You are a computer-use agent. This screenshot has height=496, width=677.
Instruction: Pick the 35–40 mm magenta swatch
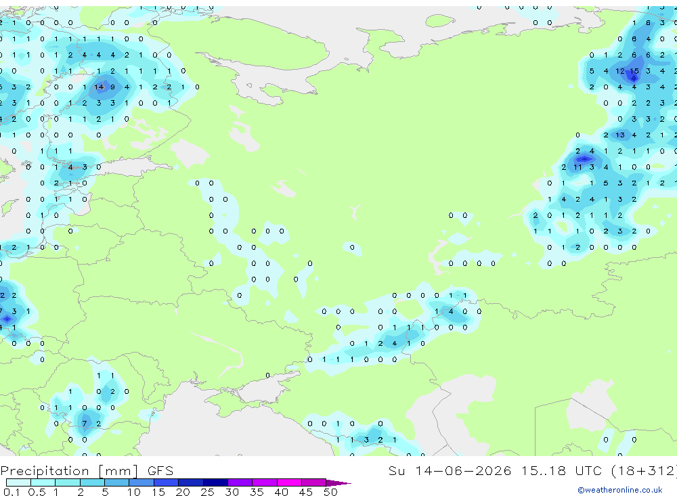[264, 482]
